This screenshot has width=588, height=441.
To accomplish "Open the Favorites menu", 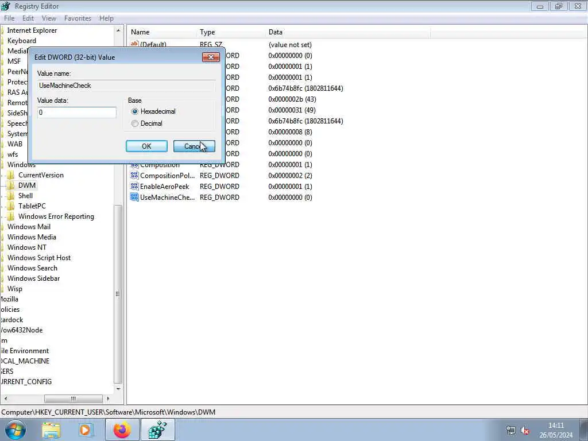I will tap(78, 18).
